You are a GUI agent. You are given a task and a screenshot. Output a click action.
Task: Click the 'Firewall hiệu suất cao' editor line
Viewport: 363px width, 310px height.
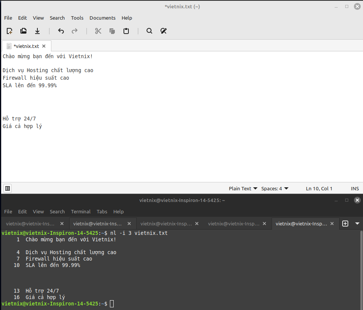click(36, 78)
